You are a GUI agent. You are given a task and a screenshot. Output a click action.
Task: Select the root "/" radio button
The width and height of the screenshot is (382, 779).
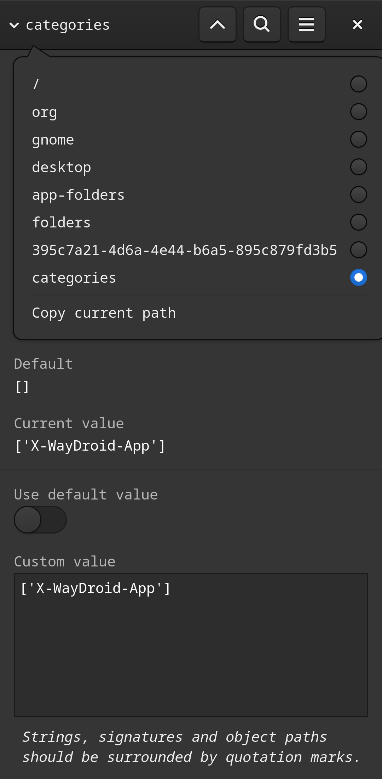tap(359, 84)
